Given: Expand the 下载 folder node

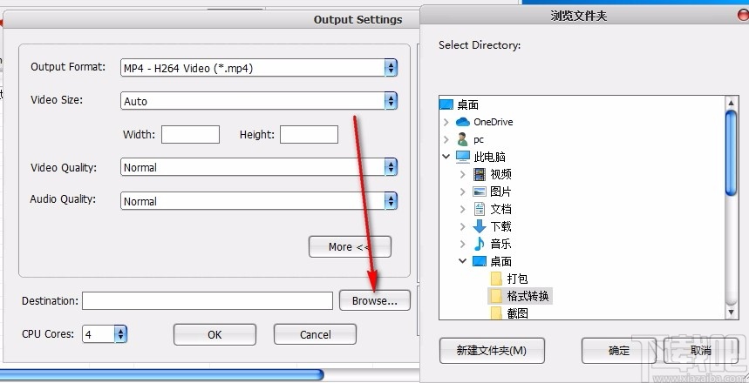Looking at the screenshot, I should click(x=462, y=226).
